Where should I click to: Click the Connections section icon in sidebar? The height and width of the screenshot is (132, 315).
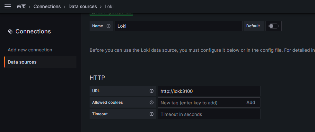pos(10,31)
